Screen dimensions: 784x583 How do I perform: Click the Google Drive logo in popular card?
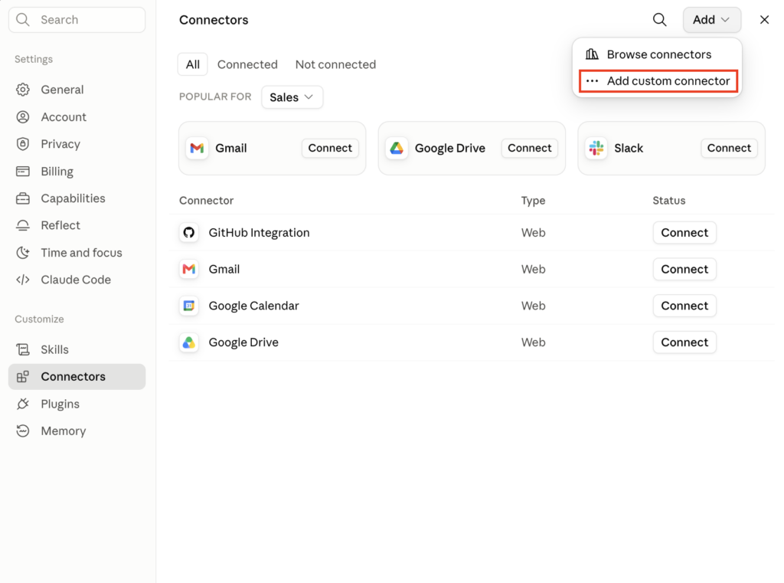click(397, 148)
